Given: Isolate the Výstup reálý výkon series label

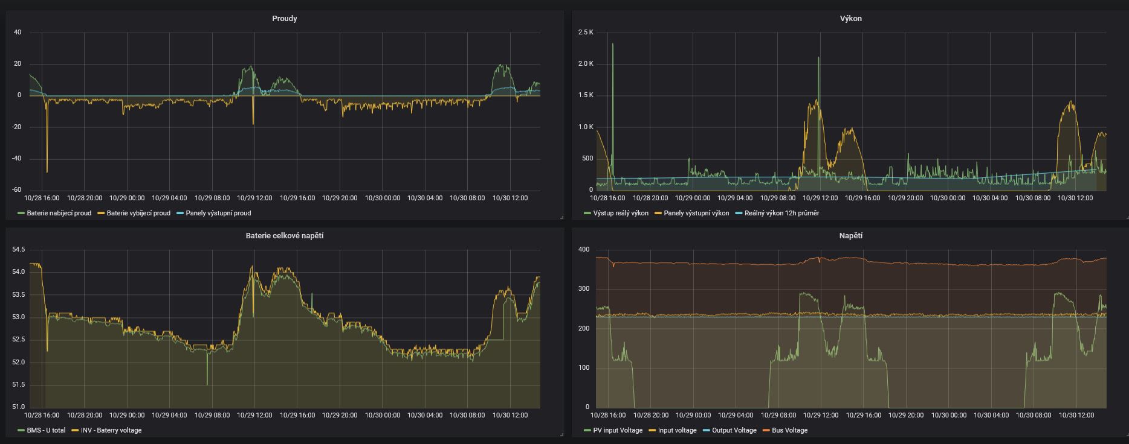Looking at the screenshot, I should (x=620, y=213).
